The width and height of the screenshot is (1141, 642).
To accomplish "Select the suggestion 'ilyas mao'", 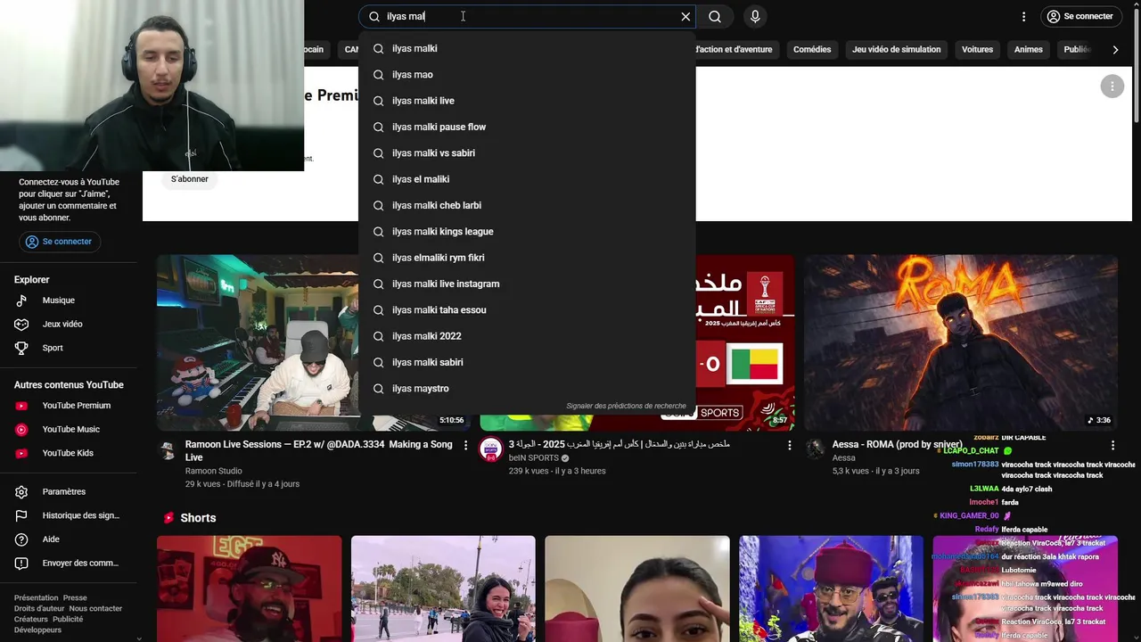I will 527,75.
